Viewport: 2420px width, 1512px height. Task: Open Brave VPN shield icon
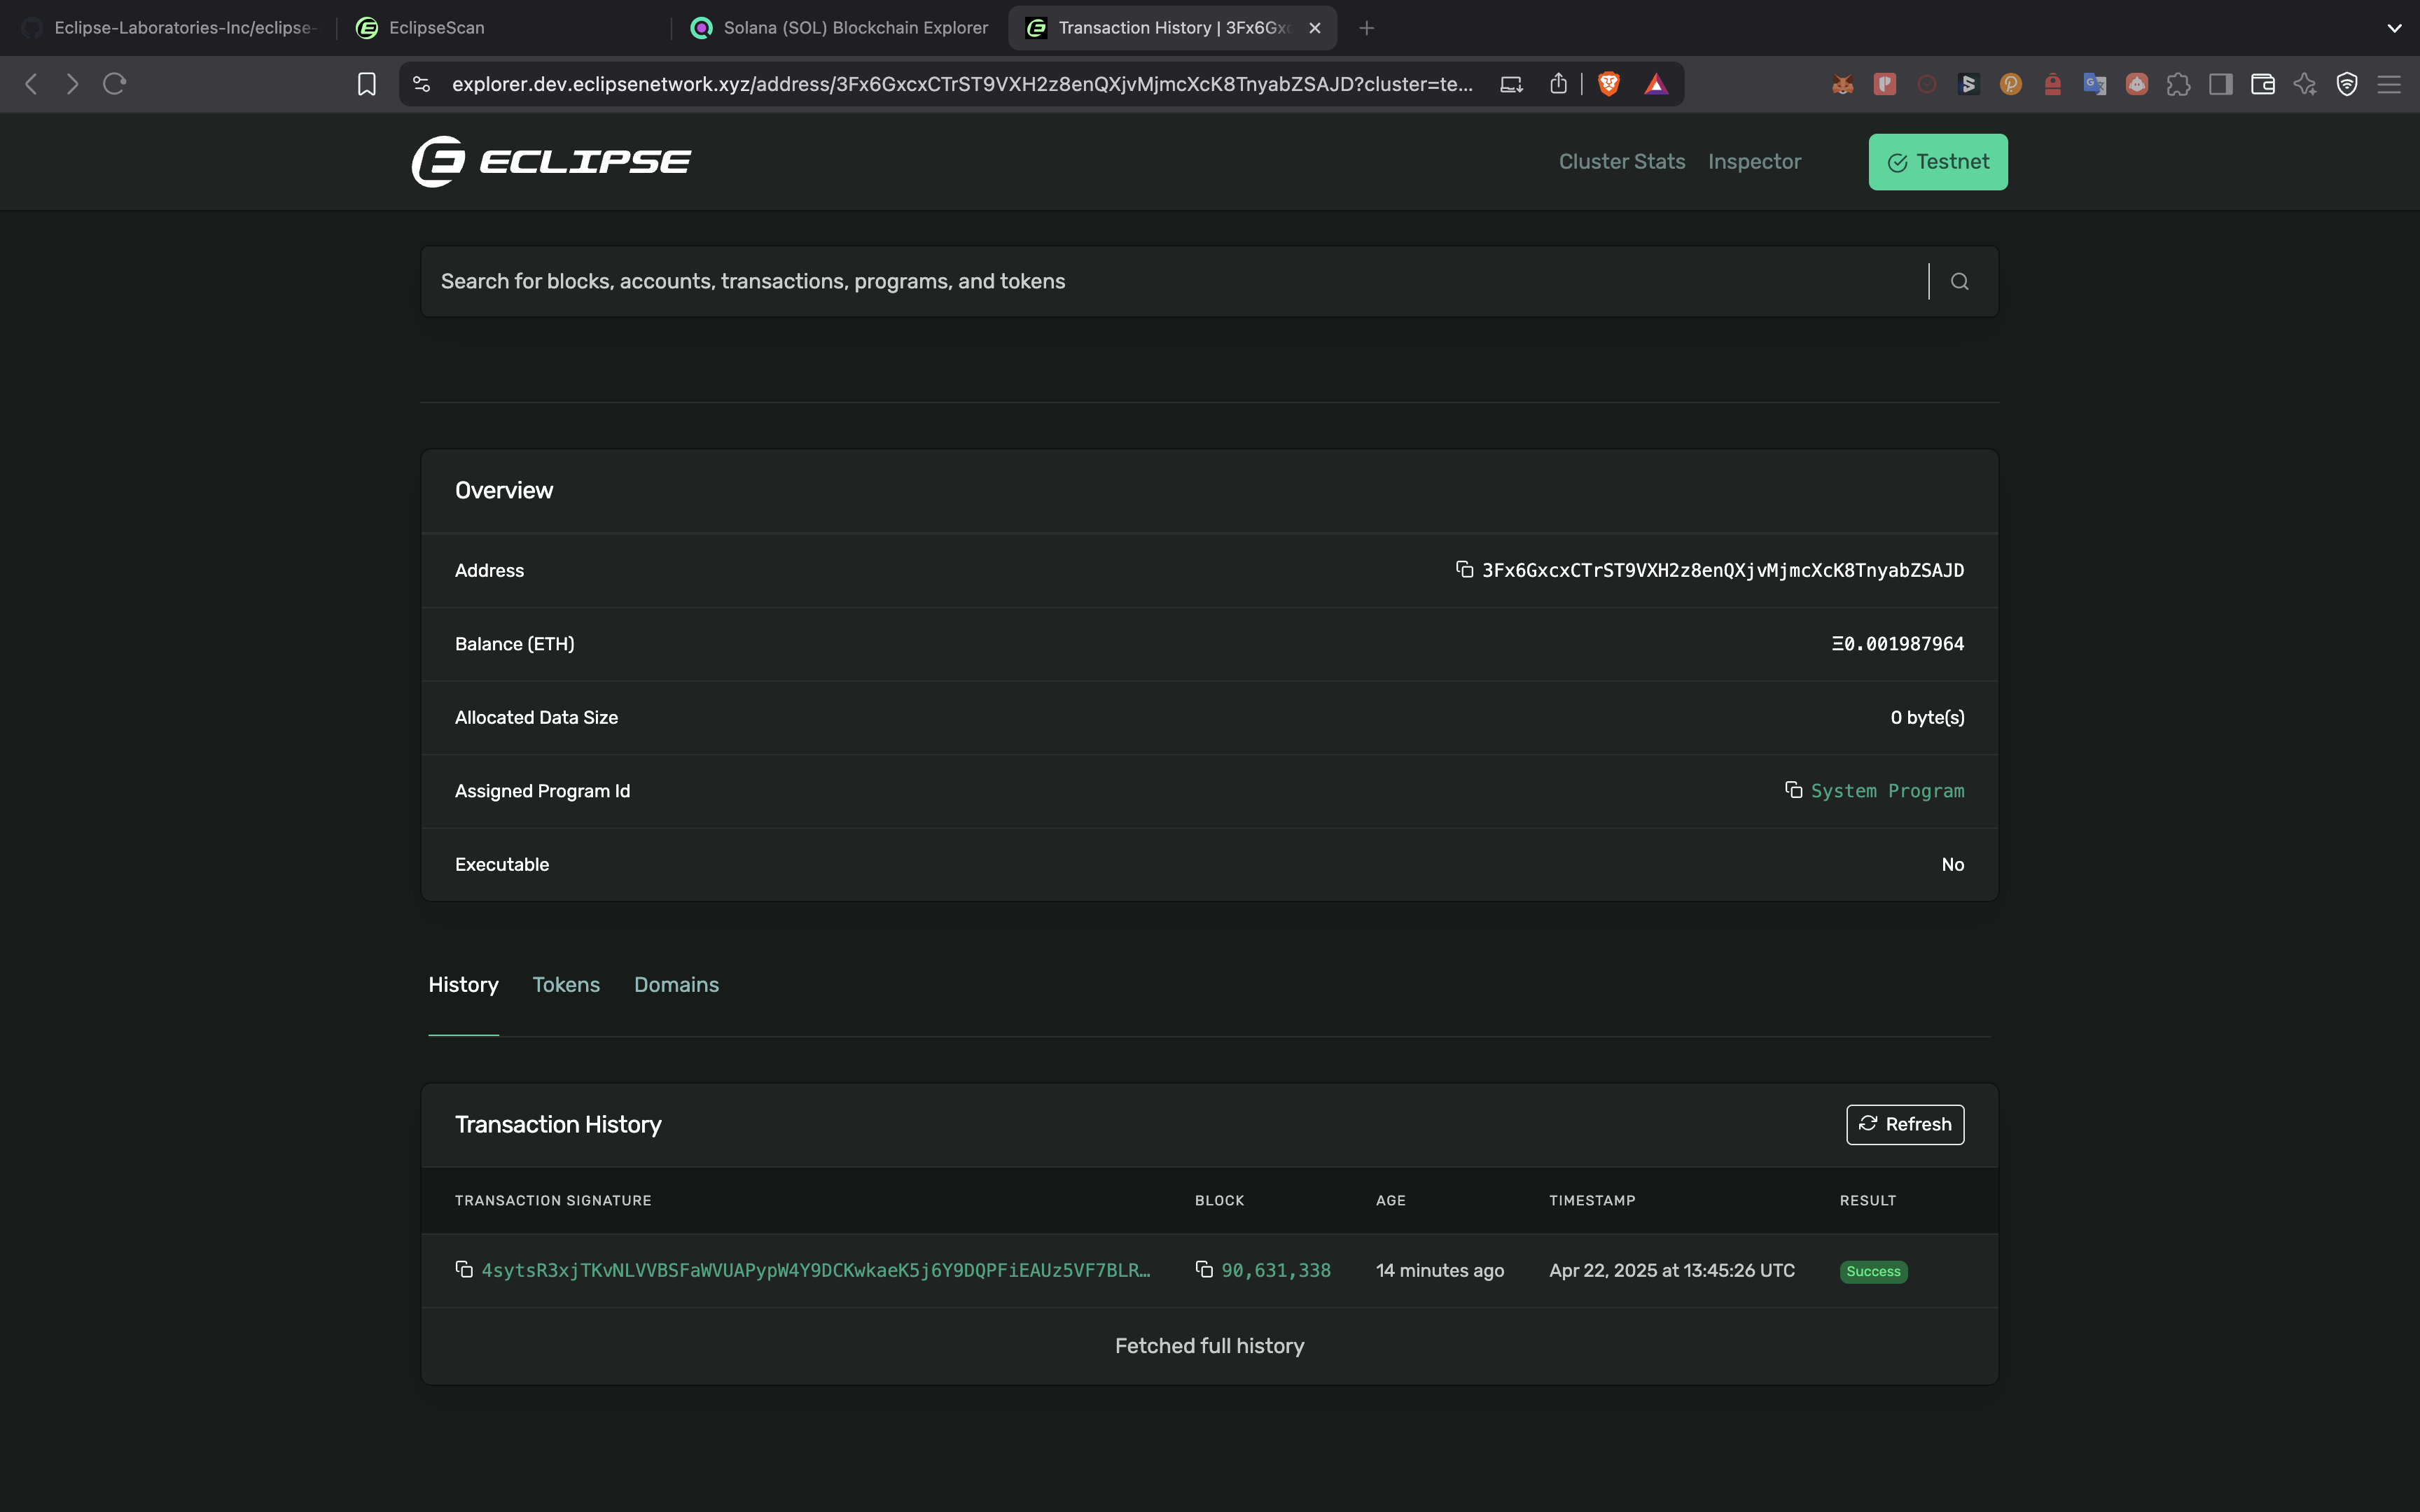(x=2347, y=84)
